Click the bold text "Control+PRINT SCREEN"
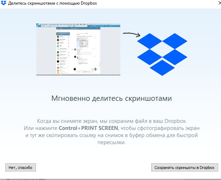221x180 pixels. 88,128
